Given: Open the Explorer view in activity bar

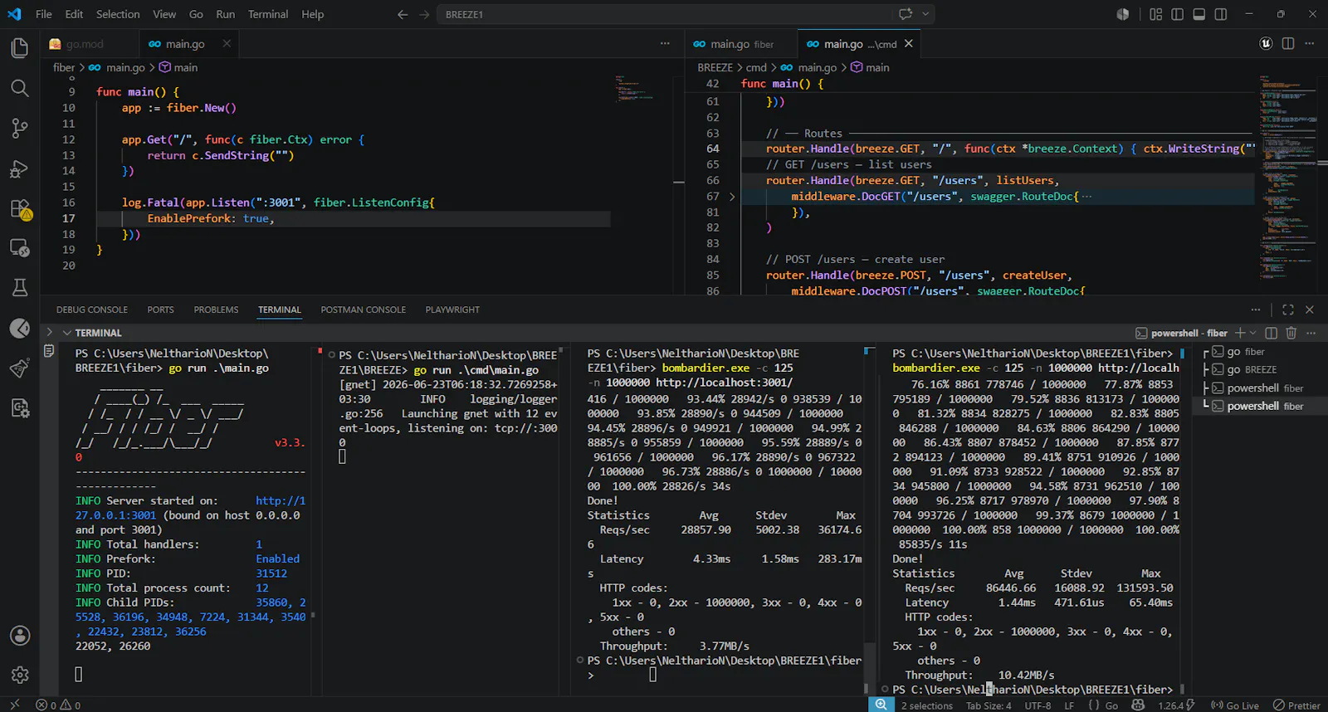Looking at the screenshot, I should (20, 48).
